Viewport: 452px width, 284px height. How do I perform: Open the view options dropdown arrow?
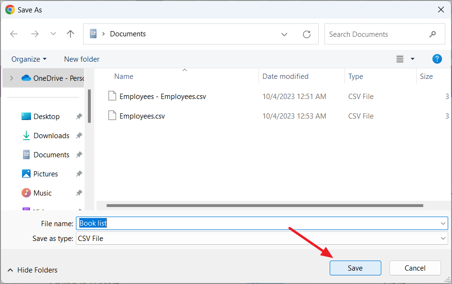pyautogui.click(x=412, y=59)
